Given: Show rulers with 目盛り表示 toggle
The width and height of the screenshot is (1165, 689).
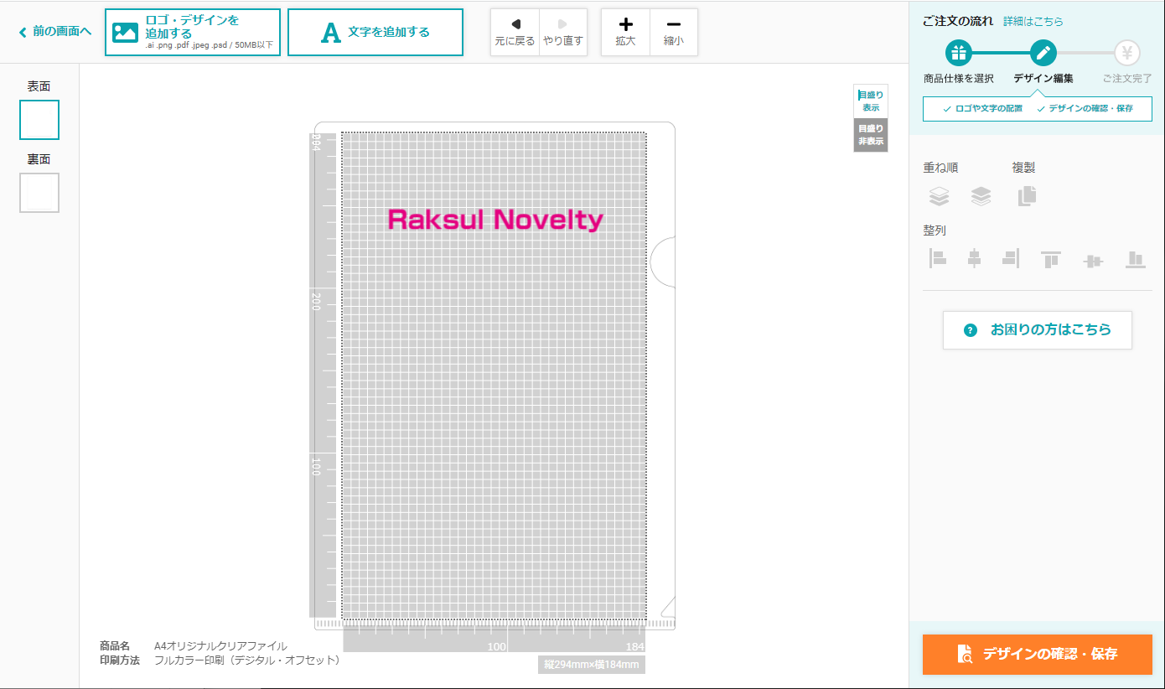Looking at the screenshot, I should (x=871, y=101).
